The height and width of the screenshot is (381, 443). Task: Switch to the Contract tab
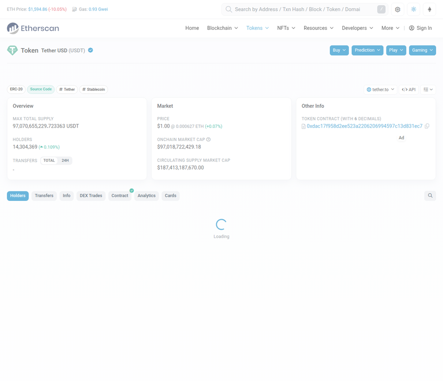tap(120, 196)
